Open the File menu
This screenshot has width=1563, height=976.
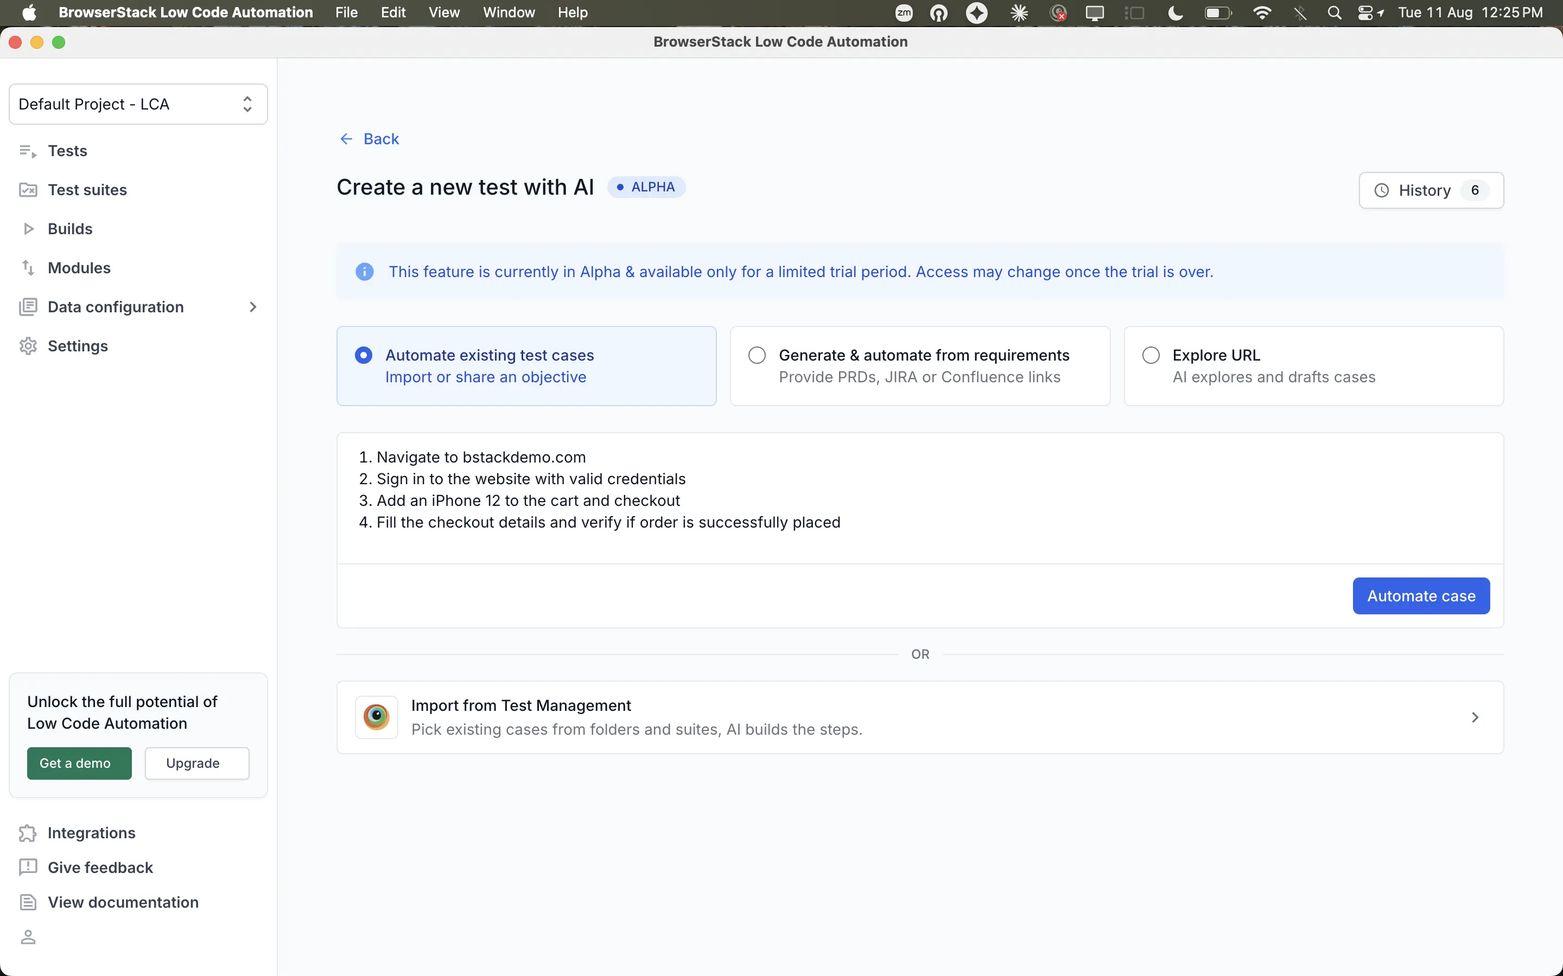tap(346, 12)
